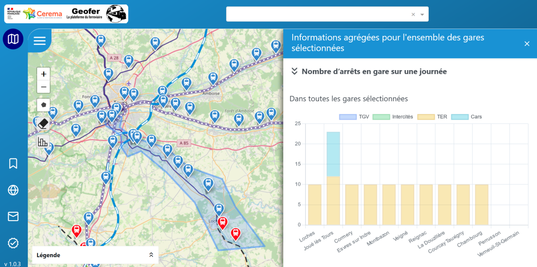This screenshot has width=537, height=267.
Task: Collapse Nombre d'arrêts en gare section
Action: pyautogui.click(x=294, y=71)
